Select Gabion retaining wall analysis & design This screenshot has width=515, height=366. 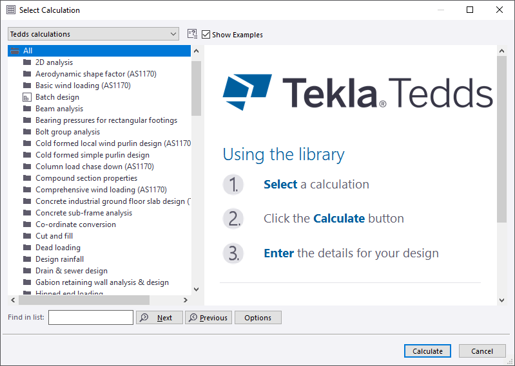102,282
